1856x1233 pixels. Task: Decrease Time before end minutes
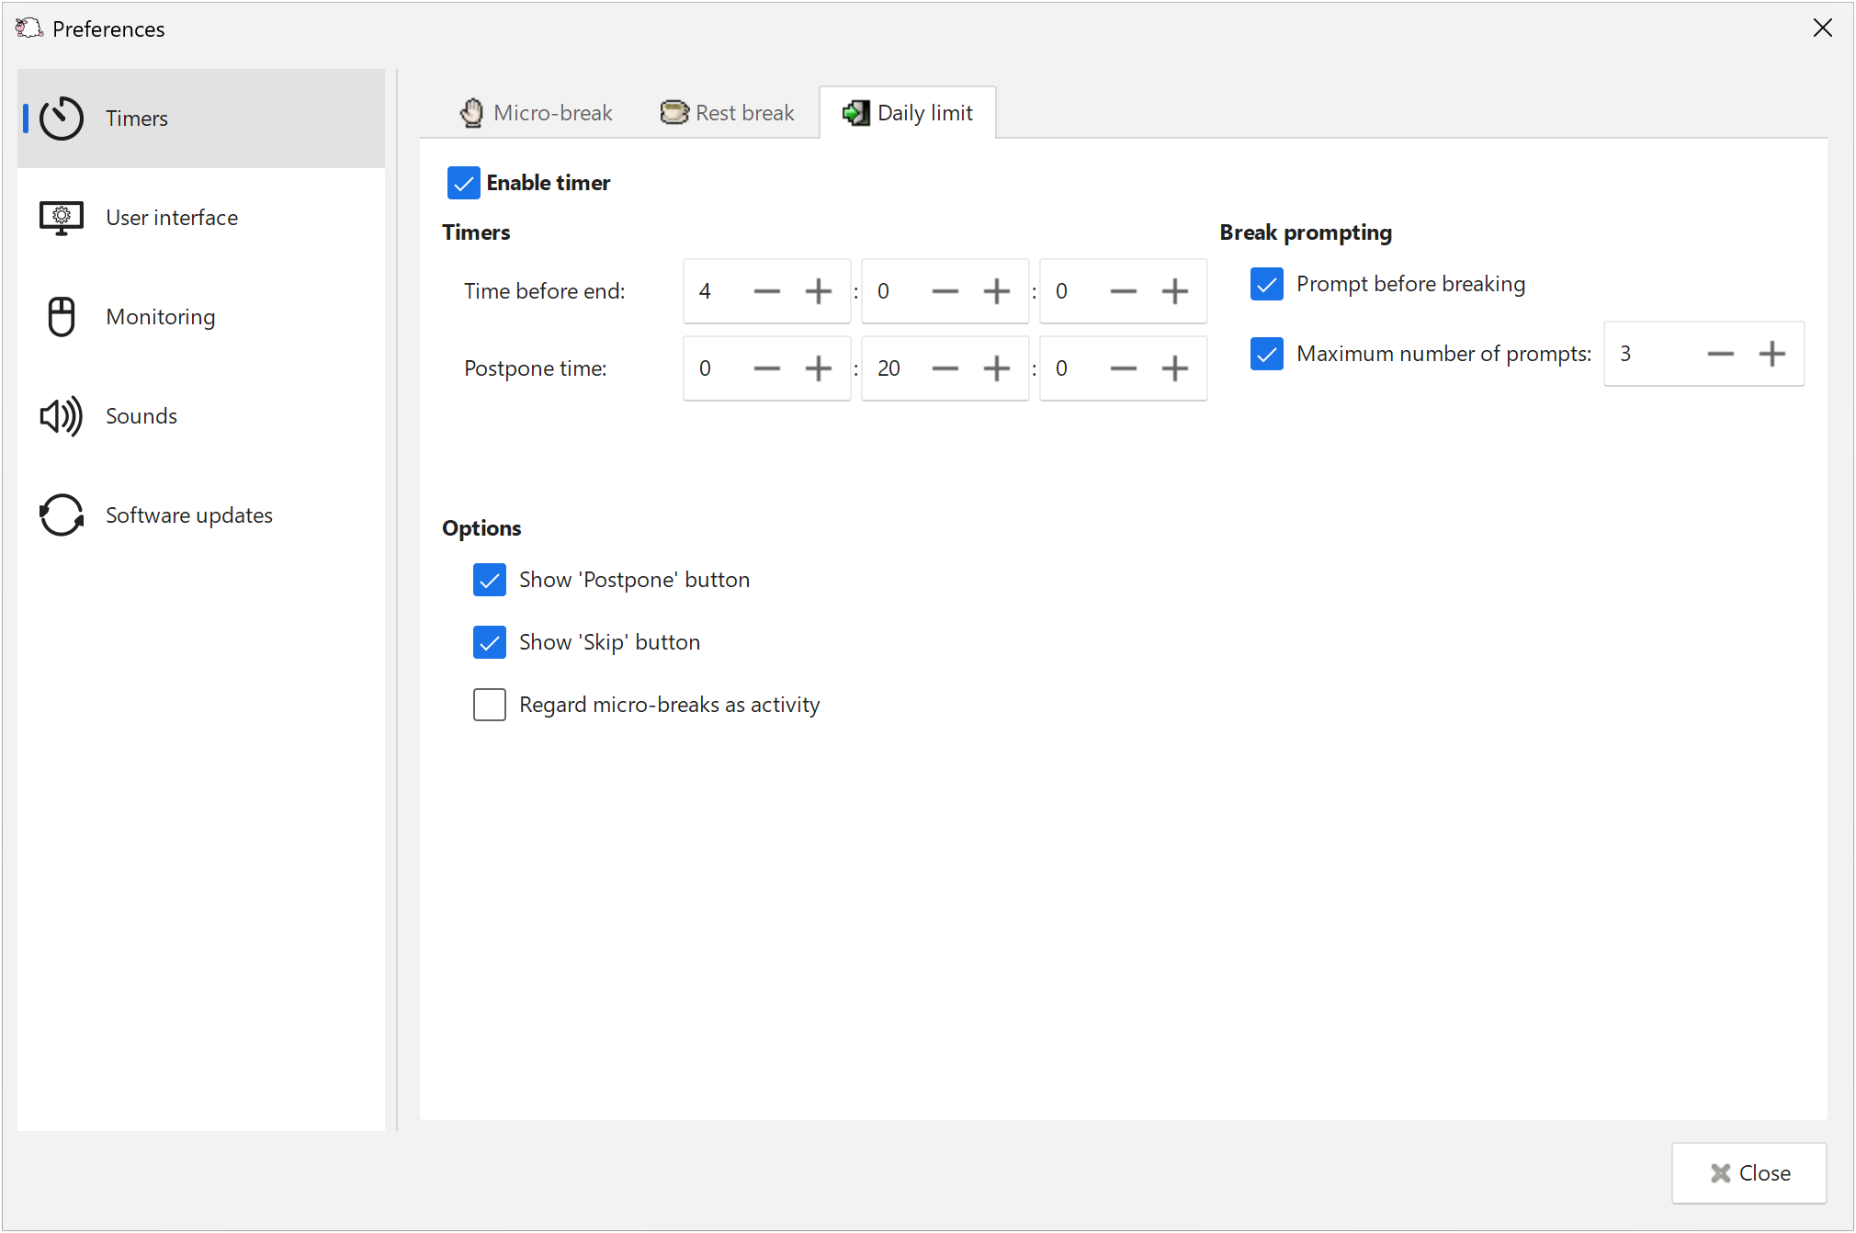point(945,291)
